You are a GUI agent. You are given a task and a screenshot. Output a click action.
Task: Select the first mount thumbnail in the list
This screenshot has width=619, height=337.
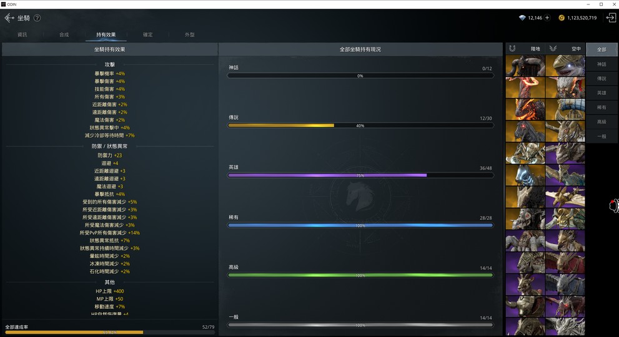[x=525, y=66]
